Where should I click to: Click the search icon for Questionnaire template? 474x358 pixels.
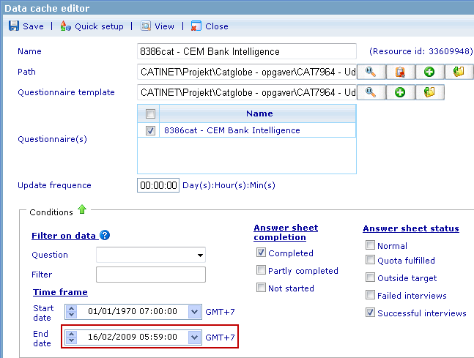tap(371, 92)
